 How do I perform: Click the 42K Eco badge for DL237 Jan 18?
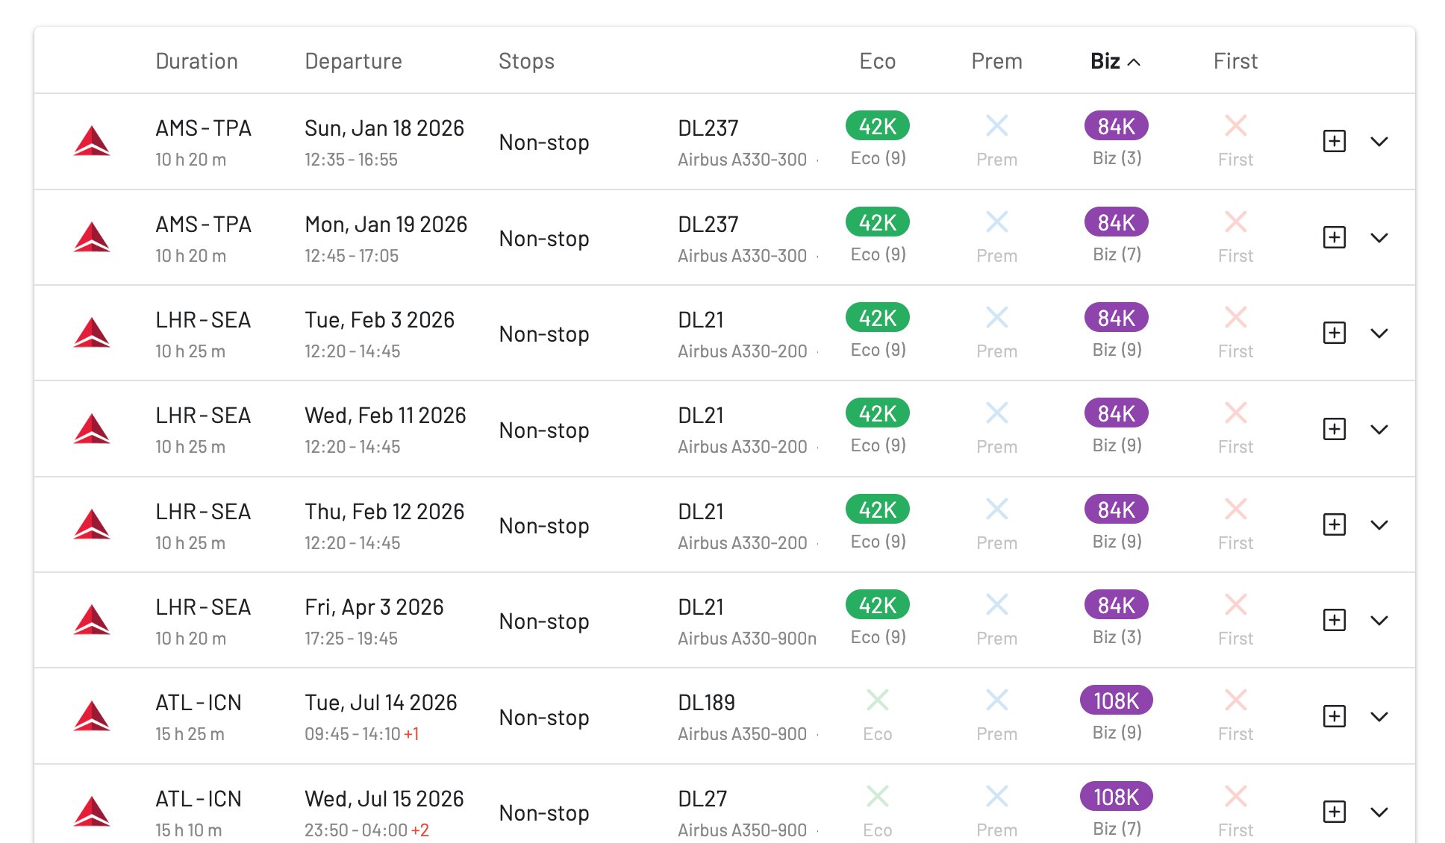pos(876,126)
